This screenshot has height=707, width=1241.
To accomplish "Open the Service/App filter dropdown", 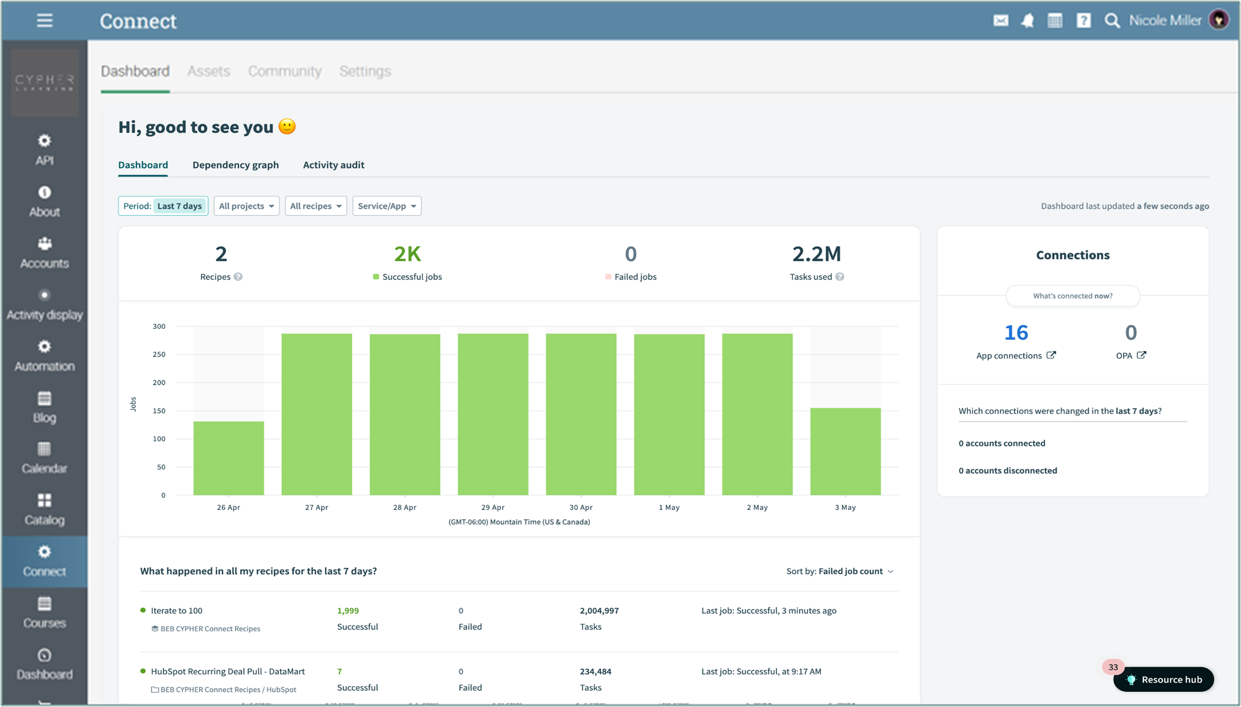I will pos(386,206).
